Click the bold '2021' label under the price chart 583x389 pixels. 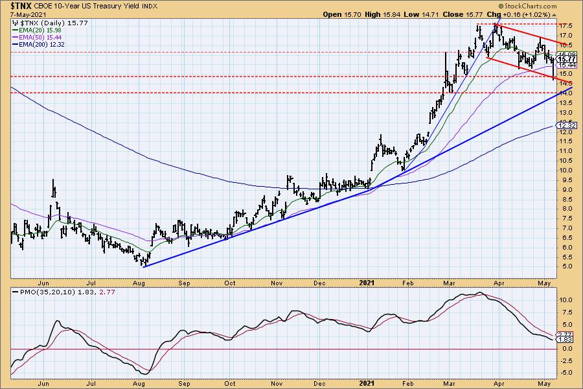[367, 283]
